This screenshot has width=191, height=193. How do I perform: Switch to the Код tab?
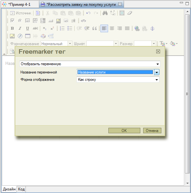21,189
